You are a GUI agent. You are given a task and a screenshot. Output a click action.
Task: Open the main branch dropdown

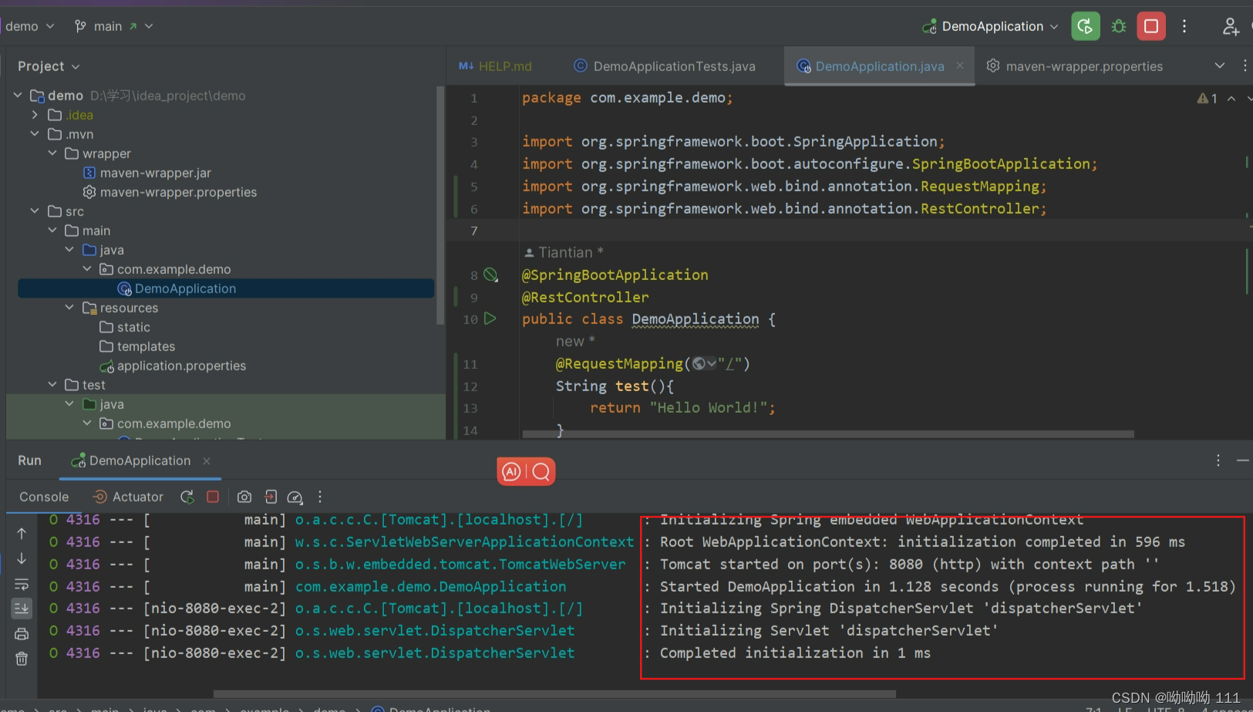[114, 26]
